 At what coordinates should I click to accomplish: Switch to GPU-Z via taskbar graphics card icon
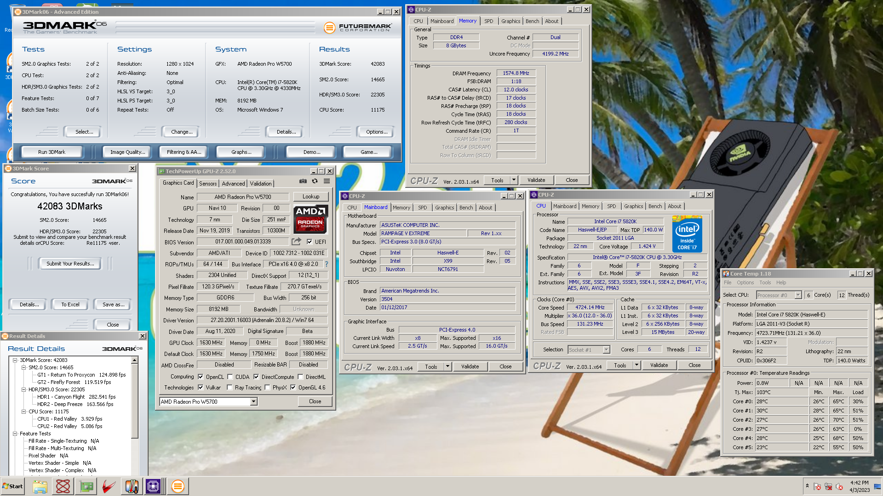coord(86,486)
